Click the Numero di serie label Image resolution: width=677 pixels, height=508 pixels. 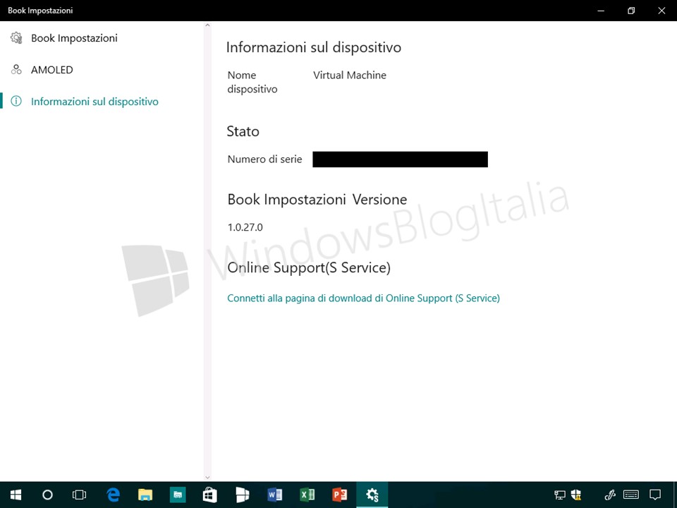(x=264, y=159)
